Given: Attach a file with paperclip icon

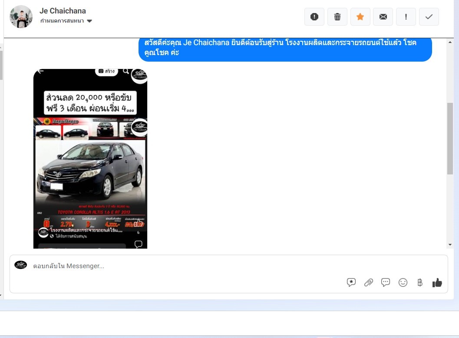Looking at the screenshot, I should pyautogui.click(x=368, y=282).
